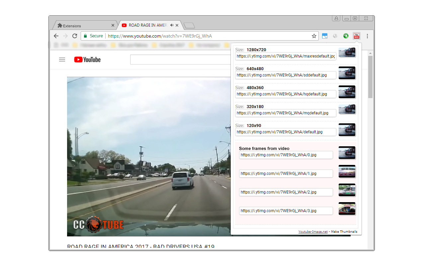Viewport: 425px width, 266px height.
Task: Click the 'Some frames from video' heading
Action: [x=264, y=148]
